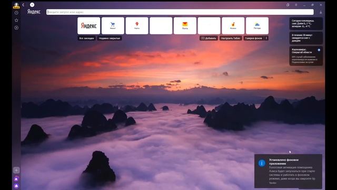Screen dimensions: 337x190
Task: Open the blank tile between Почта and Музыка
Action: coord(209,26)
